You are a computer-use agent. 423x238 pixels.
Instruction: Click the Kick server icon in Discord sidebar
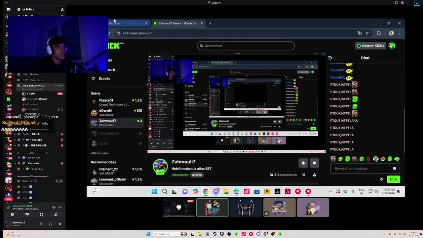[9, 99]
